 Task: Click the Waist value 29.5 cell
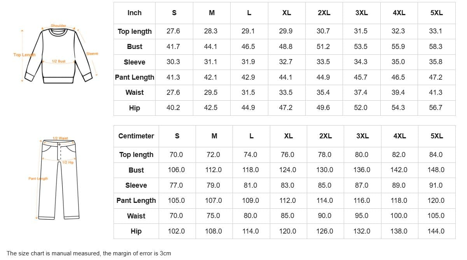click(x=211, y=92)
